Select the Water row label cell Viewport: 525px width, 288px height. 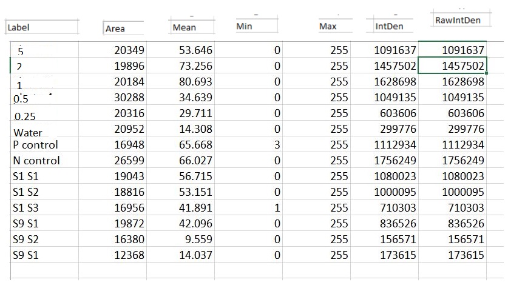(29, 132)
